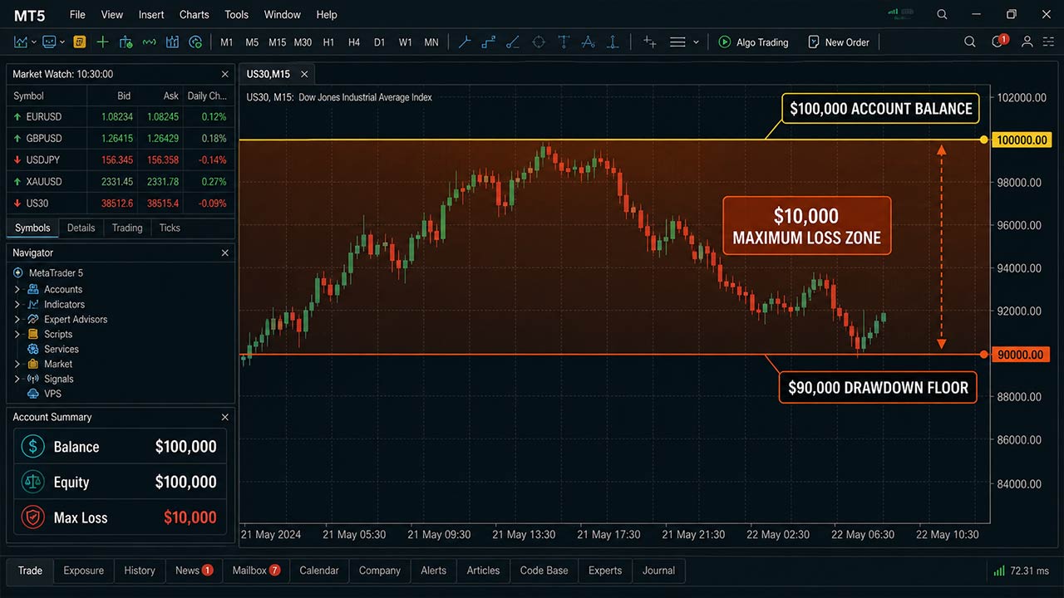Click the status bar signal strength icon

(x=998, y=571)
